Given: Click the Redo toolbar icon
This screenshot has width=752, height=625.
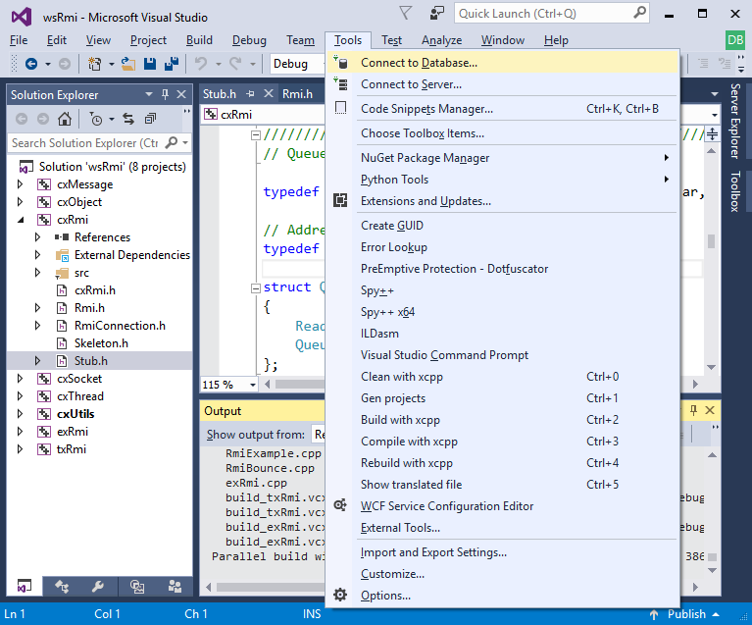Looking at the screenshot, I should (235, 64).
